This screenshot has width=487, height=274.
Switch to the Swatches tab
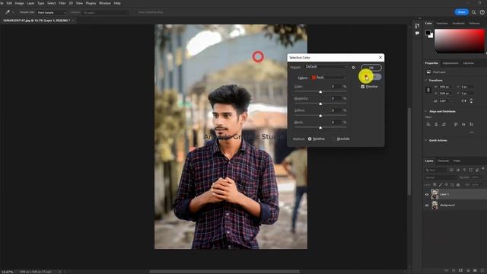click(442, 24)
